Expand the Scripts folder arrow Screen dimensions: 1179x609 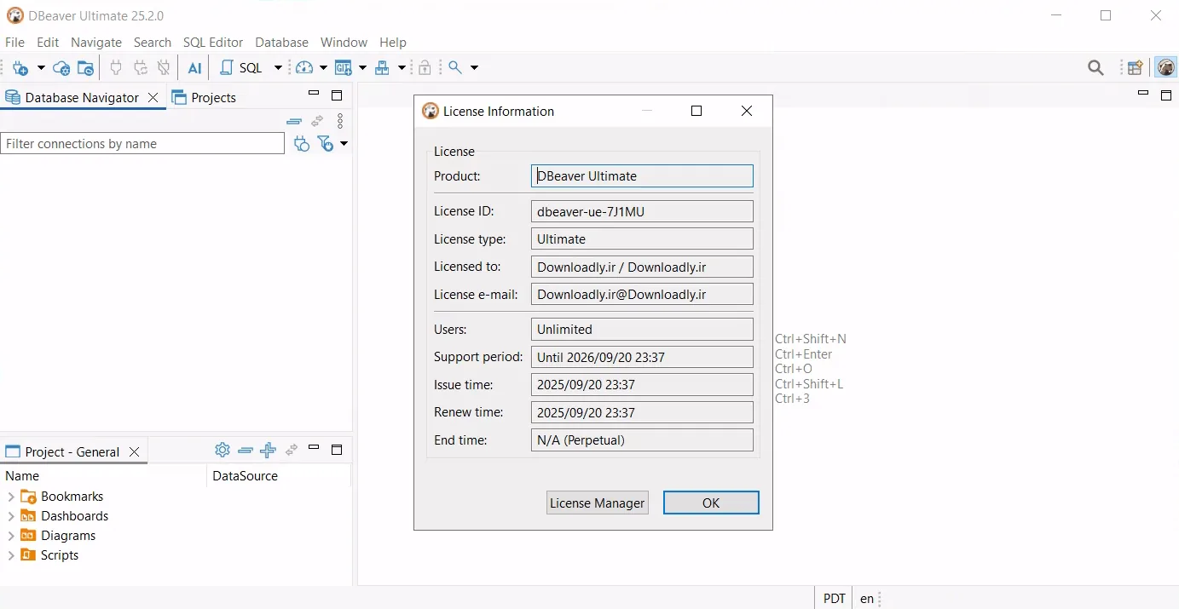pos(11,555)
